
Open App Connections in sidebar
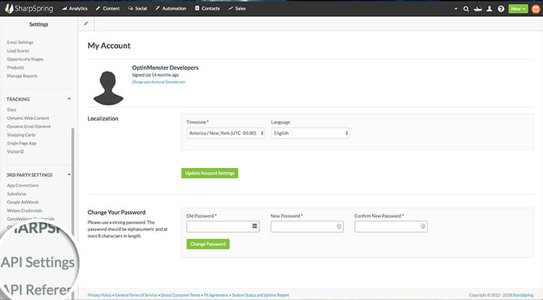[x=23, y=186]
